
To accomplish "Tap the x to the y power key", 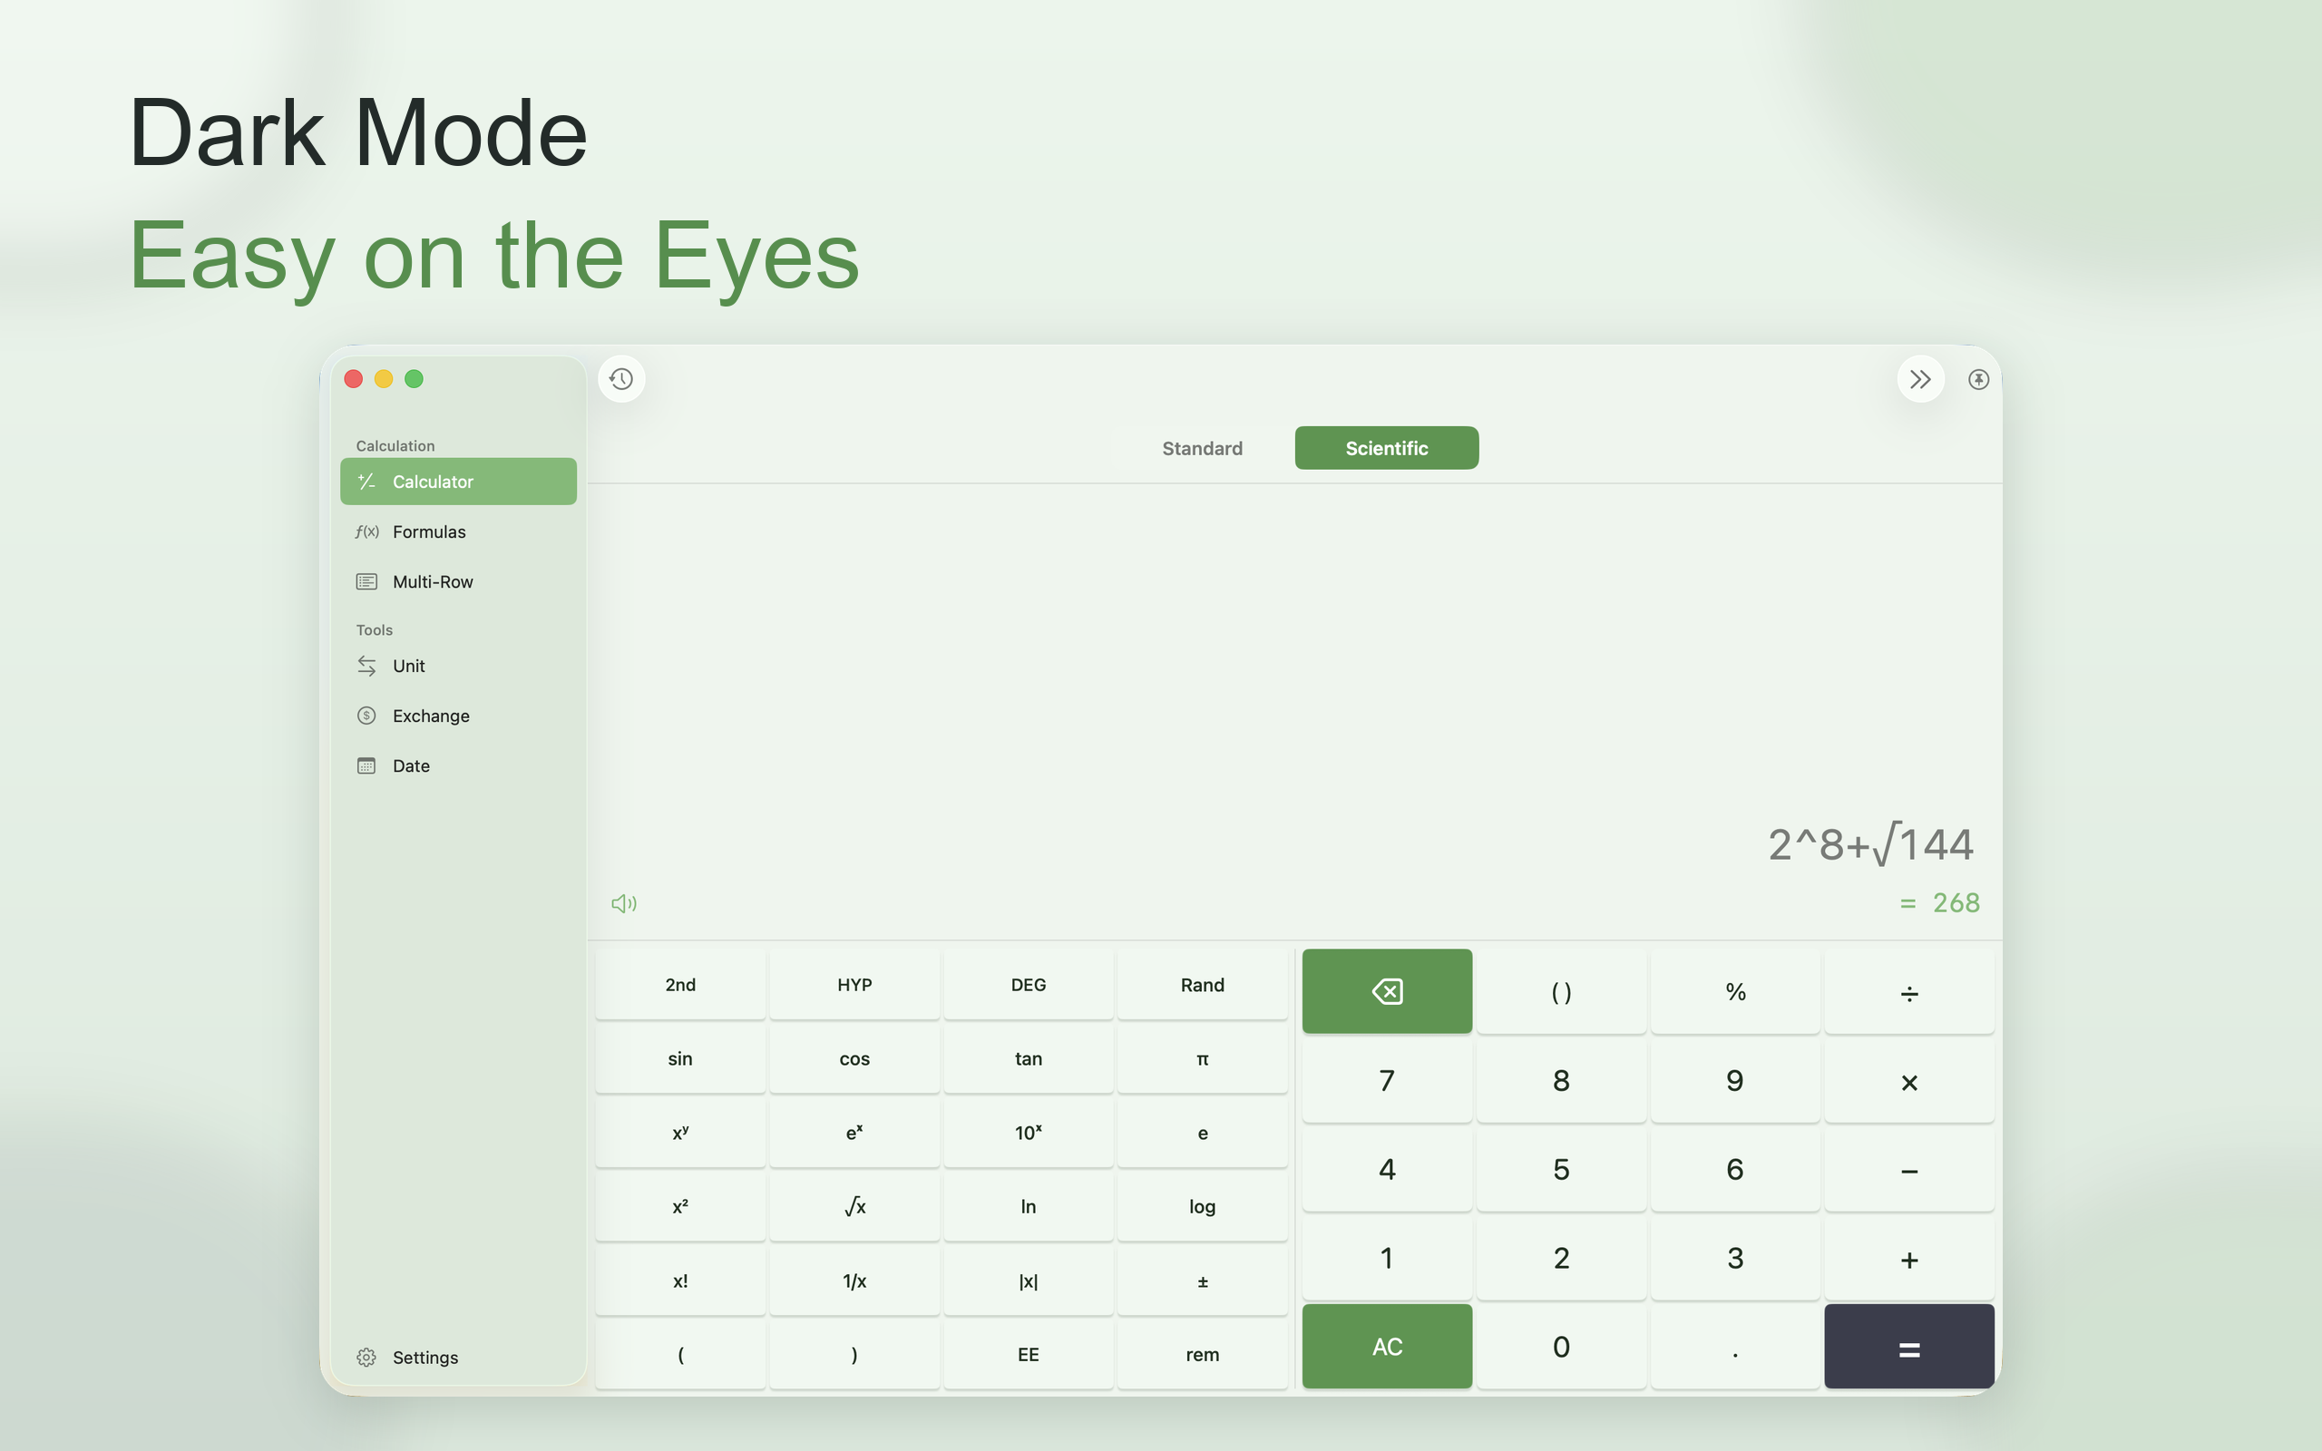I will pyautogui.click(x=680, y=1133).
